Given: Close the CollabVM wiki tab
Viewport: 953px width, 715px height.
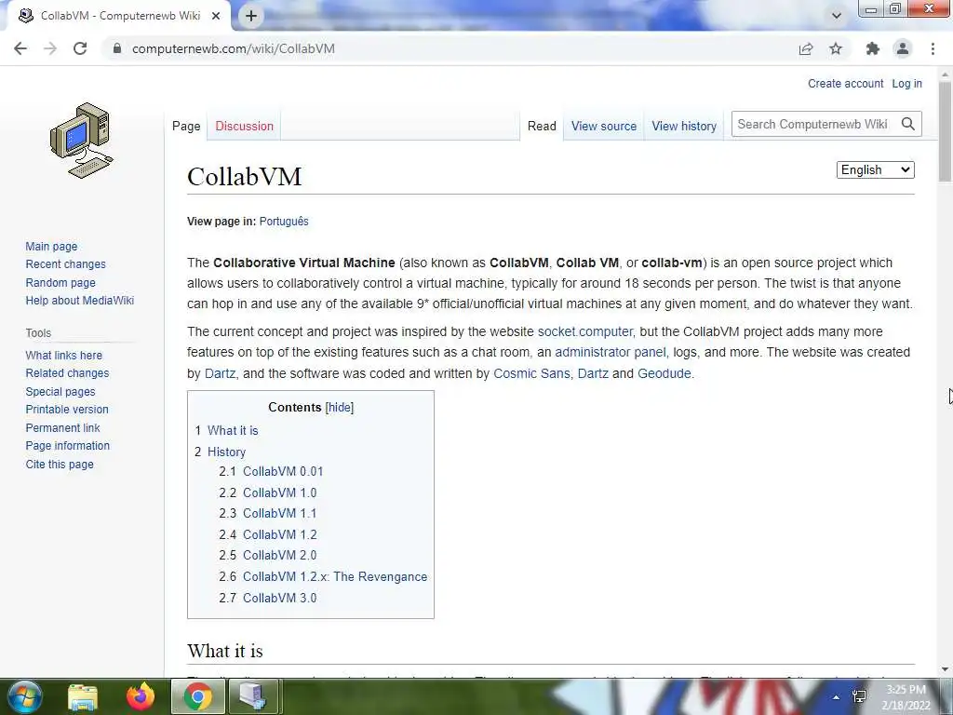Looking at the screenshot, I should pos(216,16).
